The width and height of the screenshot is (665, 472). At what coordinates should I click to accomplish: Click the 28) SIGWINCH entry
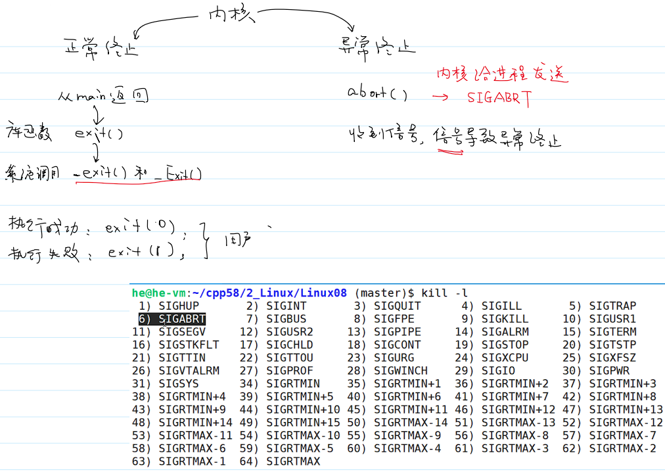point(387,371)
